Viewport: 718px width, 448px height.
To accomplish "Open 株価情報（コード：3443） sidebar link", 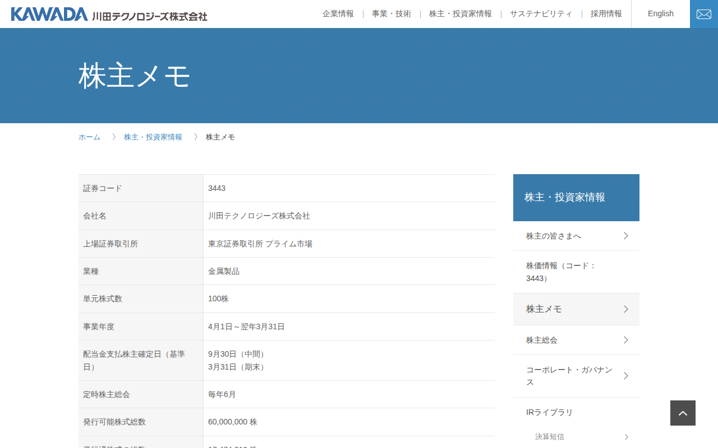I will 576,272.
